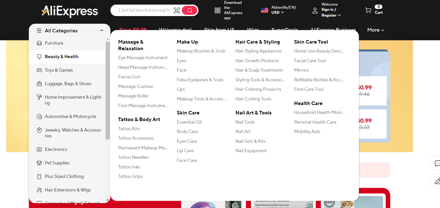Click the Plus Sized Clothing icon

coord(39,176)
